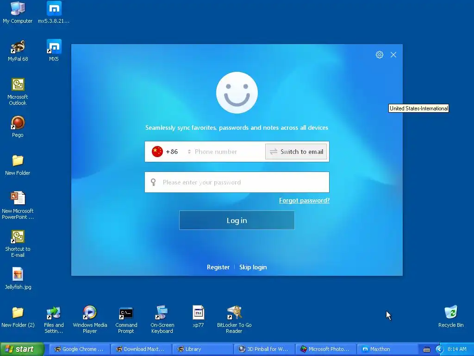Select the New Folder (2) icon

point(18,317)
